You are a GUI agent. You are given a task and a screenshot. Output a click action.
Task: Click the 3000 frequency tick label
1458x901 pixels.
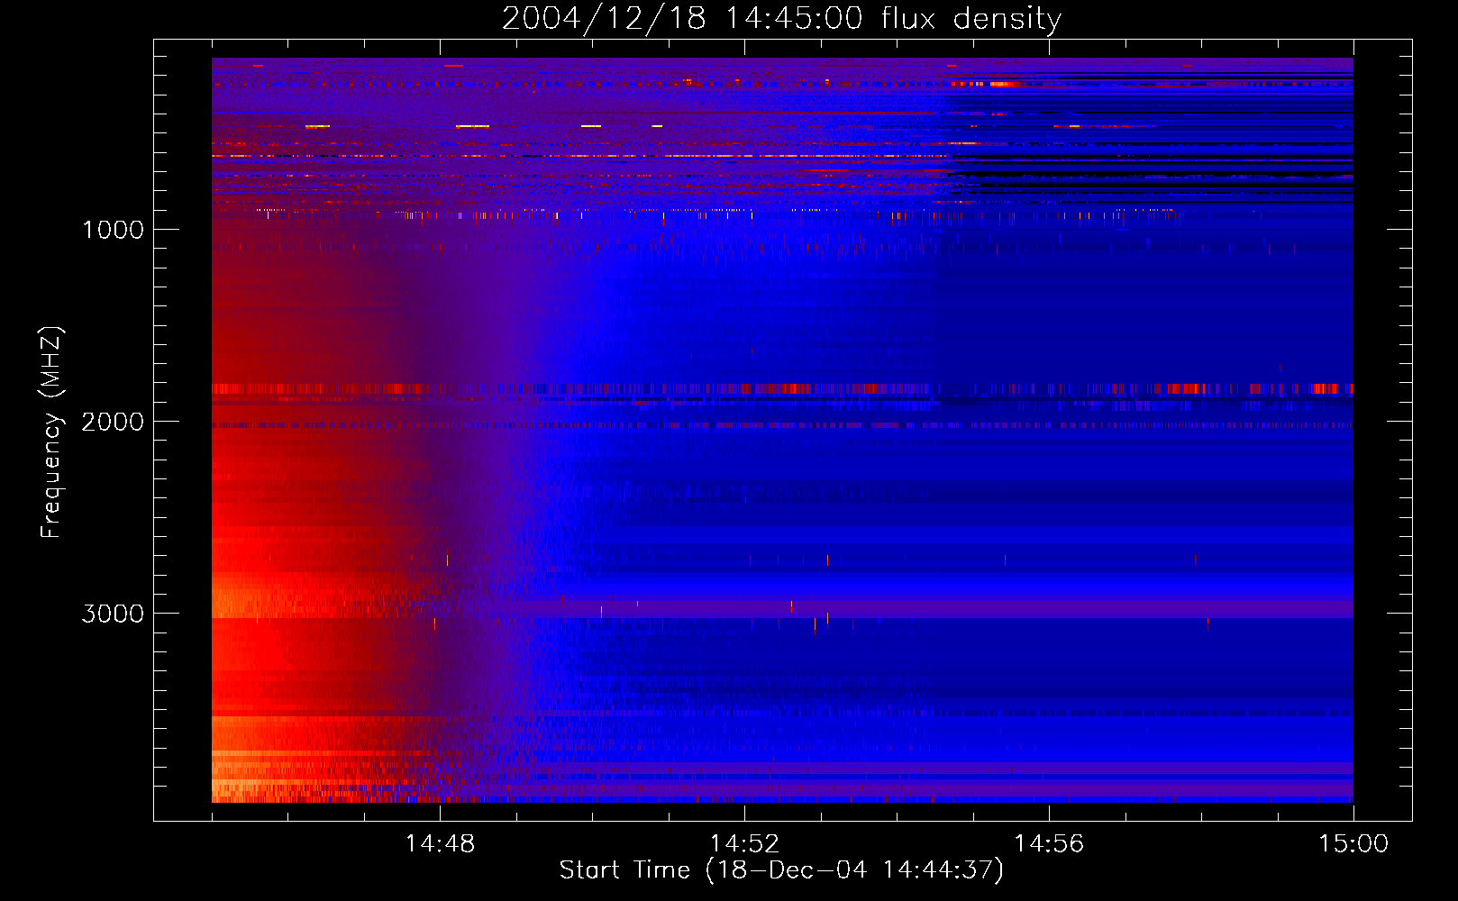point(113,614)
